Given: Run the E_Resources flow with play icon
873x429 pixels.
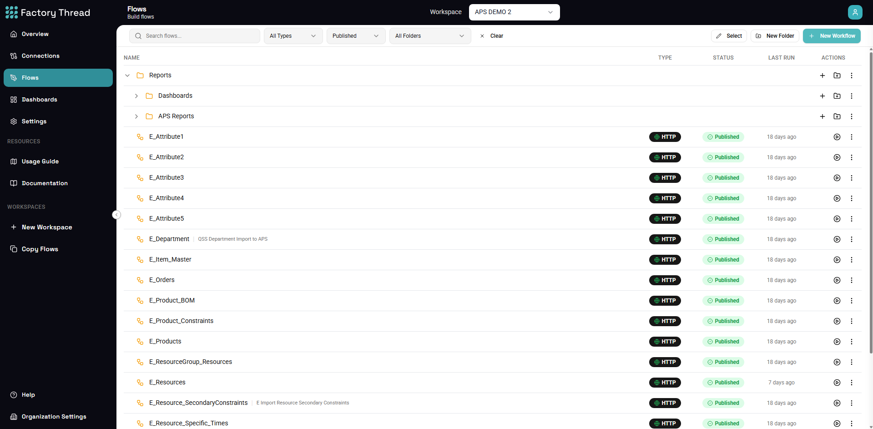Looking at the screenshot, I should pos(837,383).
